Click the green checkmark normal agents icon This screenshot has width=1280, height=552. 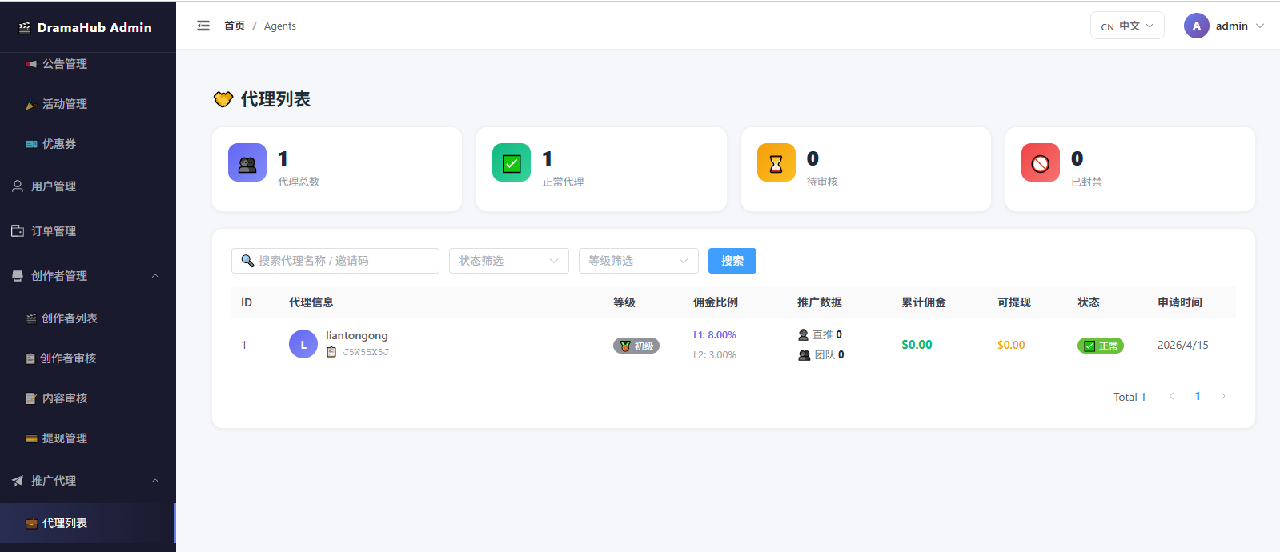pyautogui.click(x=512, y=162)
